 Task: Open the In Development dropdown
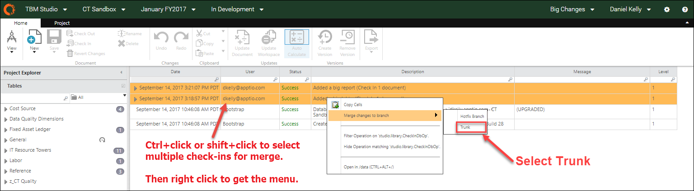click(x=239, y=9)
